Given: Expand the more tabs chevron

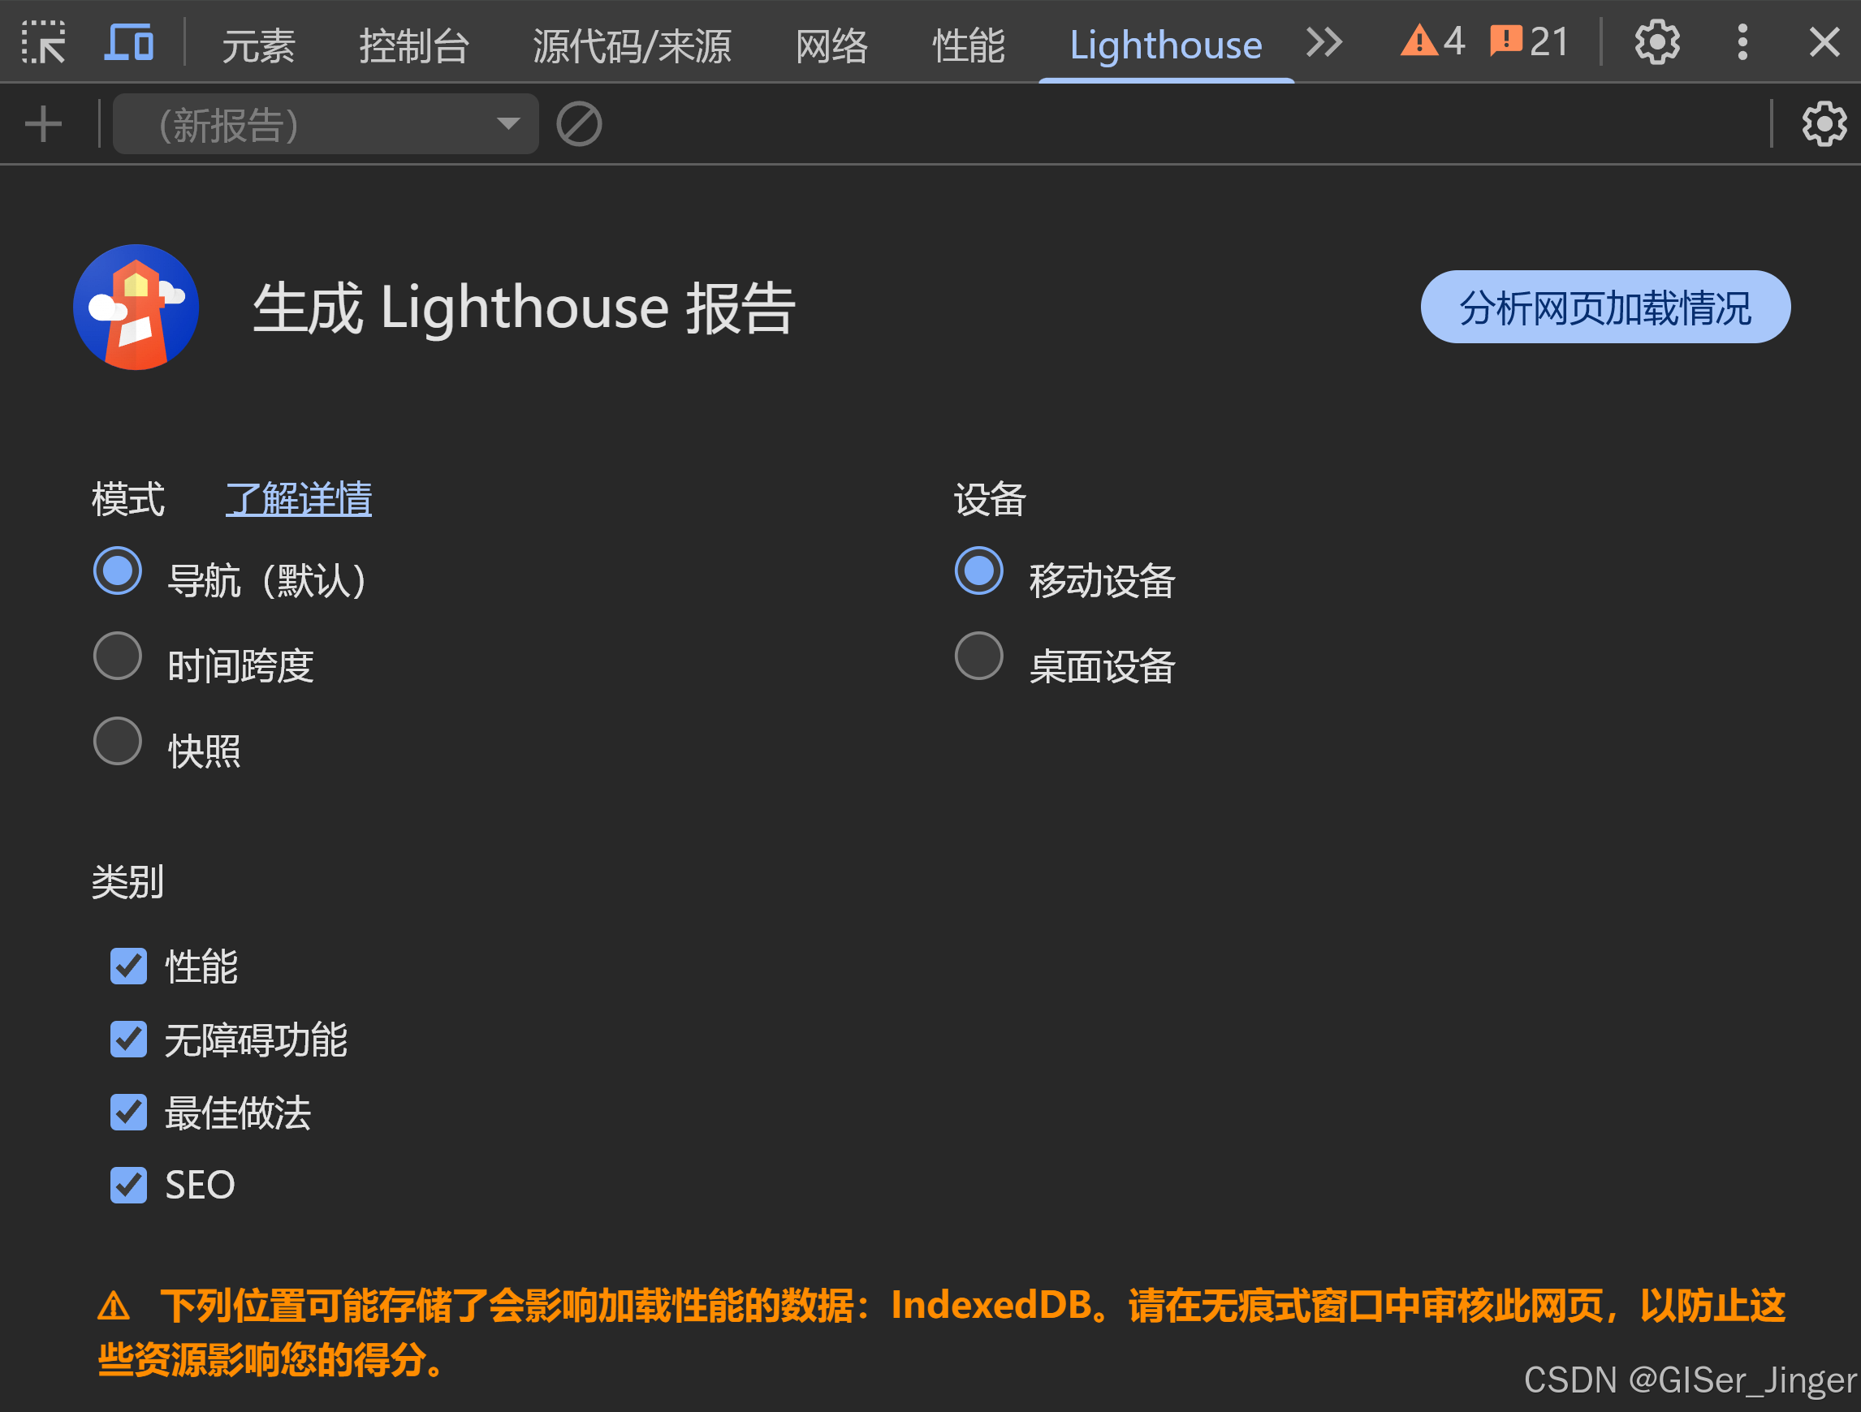Looking at the screenshot, I should [1323, 42].
